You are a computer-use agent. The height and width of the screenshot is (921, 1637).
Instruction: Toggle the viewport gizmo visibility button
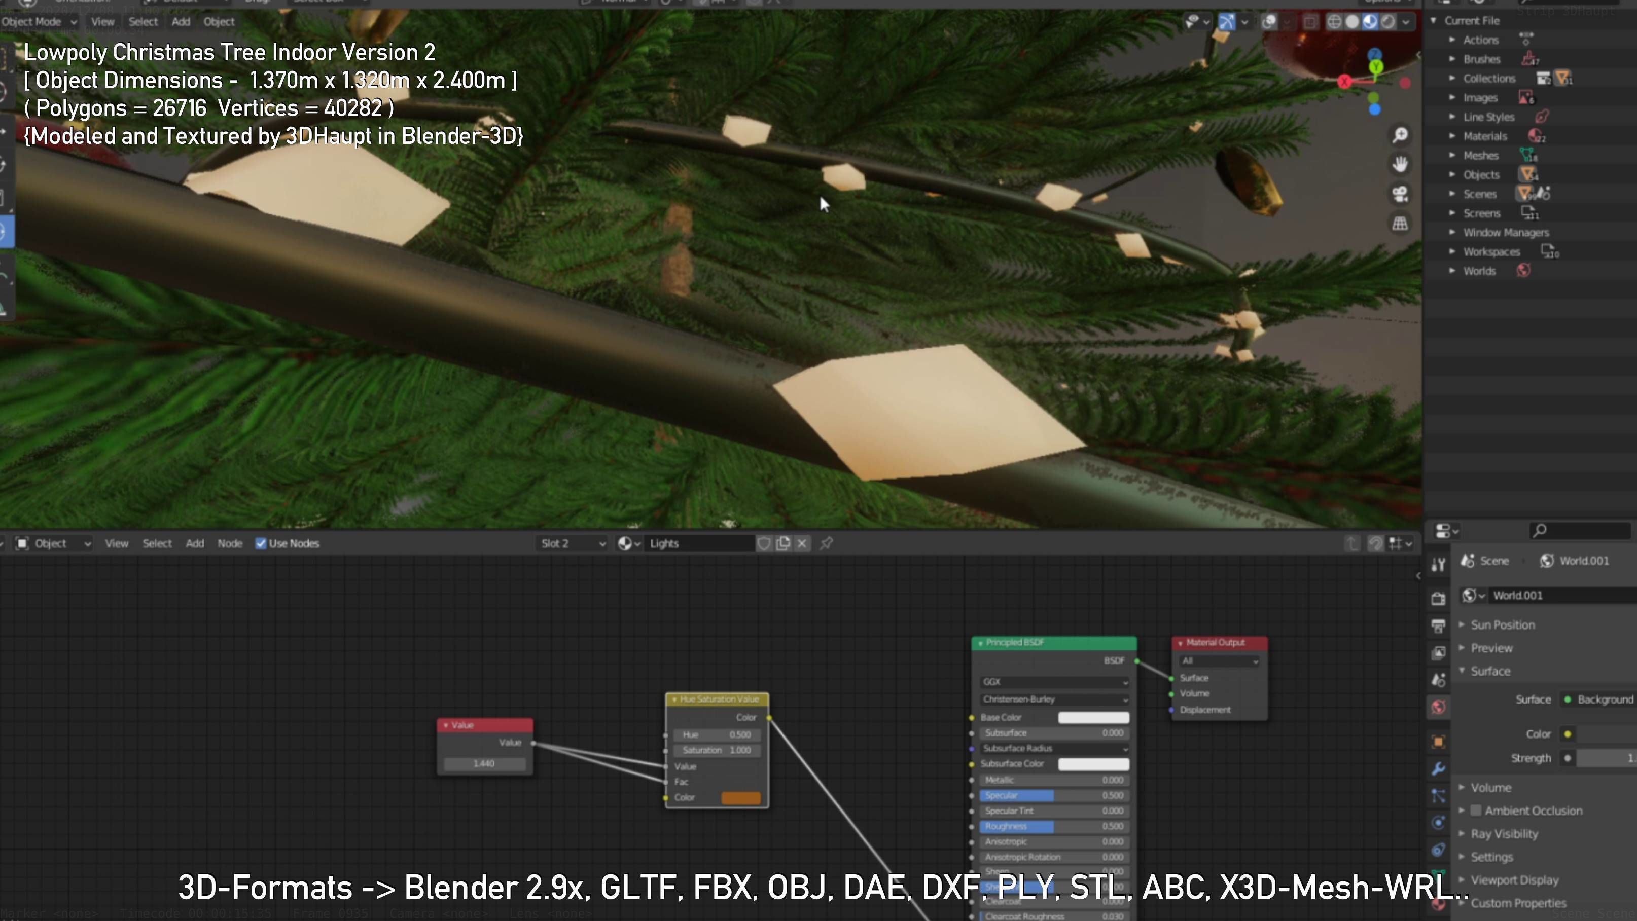click(1226, 22)
